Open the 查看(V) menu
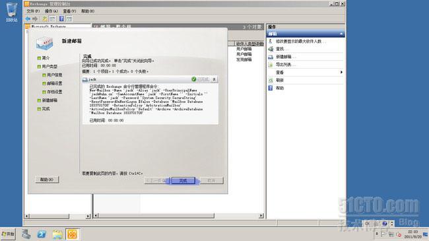This screenshot has width=429, height=241. 69,11
